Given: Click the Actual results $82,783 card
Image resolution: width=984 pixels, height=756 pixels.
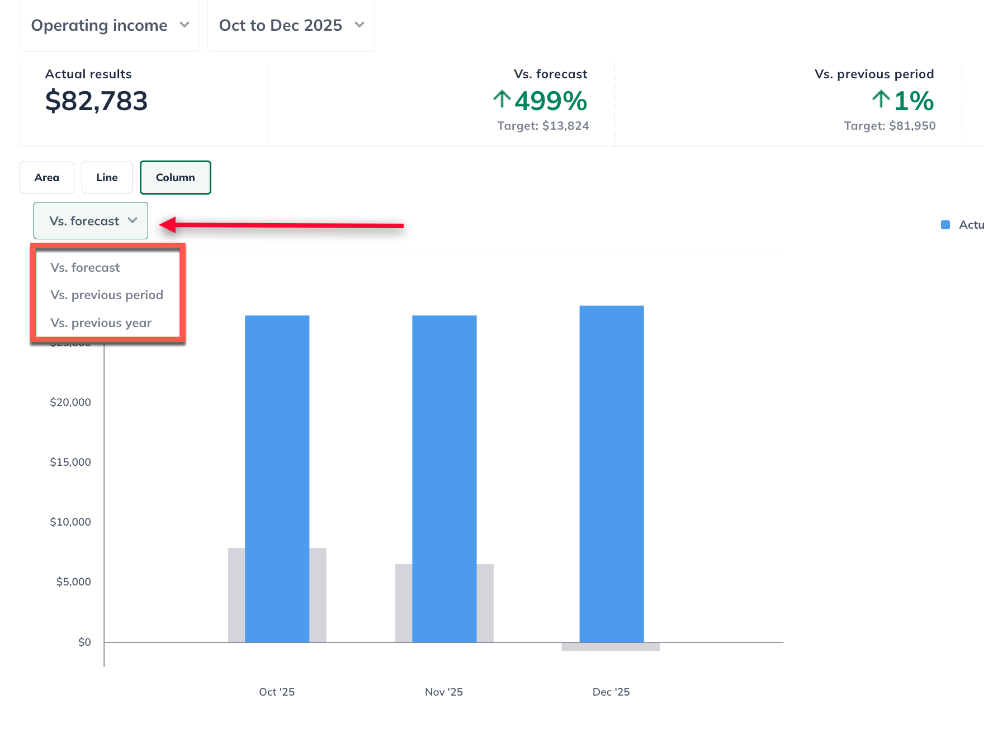Looking at the screenshot, I should click(x=144, y=104).
